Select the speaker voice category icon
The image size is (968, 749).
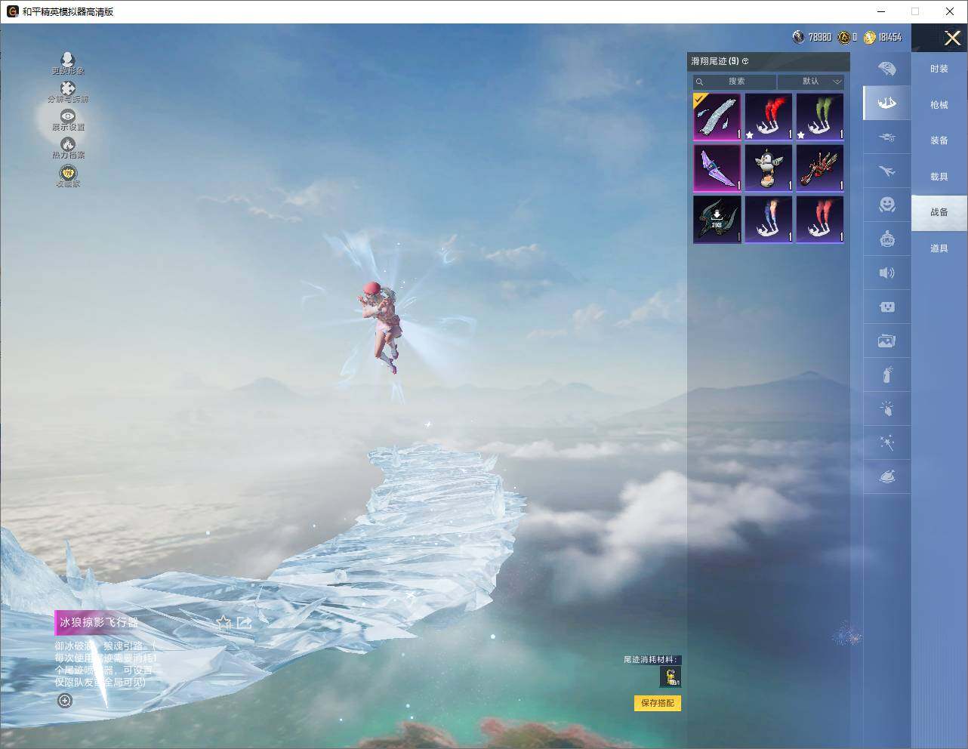[887, 273]
